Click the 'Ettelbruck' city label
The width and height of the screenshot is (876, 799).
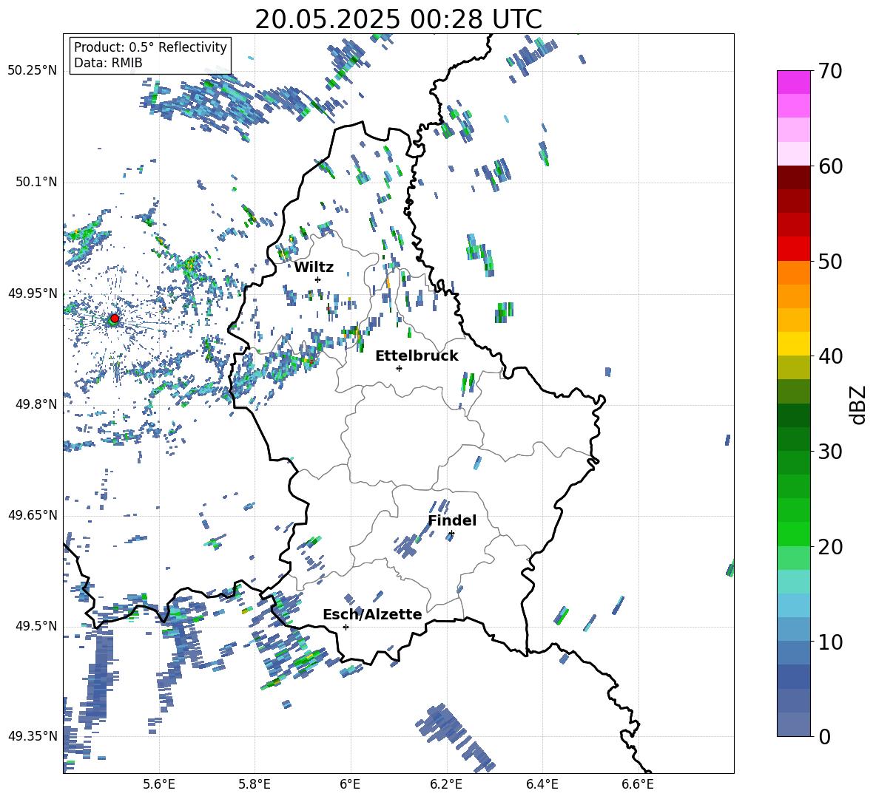(417, 356)
